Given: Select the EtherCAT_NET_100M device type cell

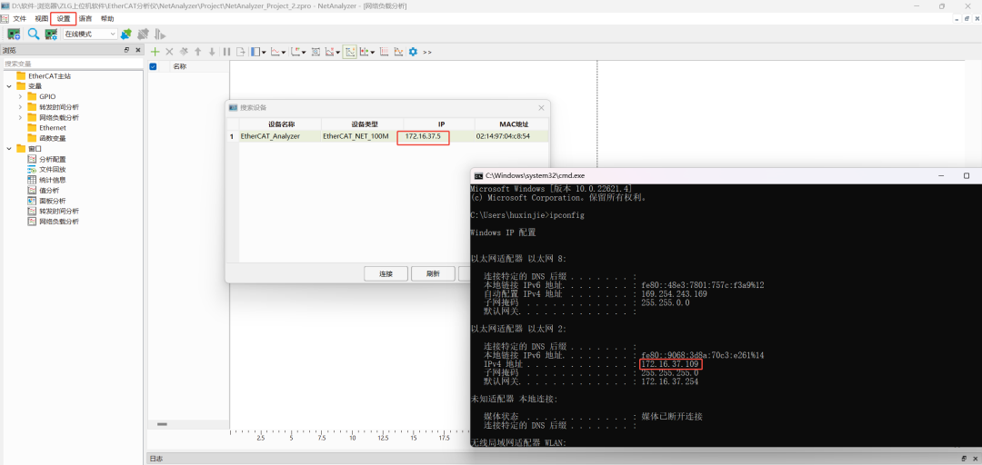Looking at the screenshot, I should (x=363, y=136).
